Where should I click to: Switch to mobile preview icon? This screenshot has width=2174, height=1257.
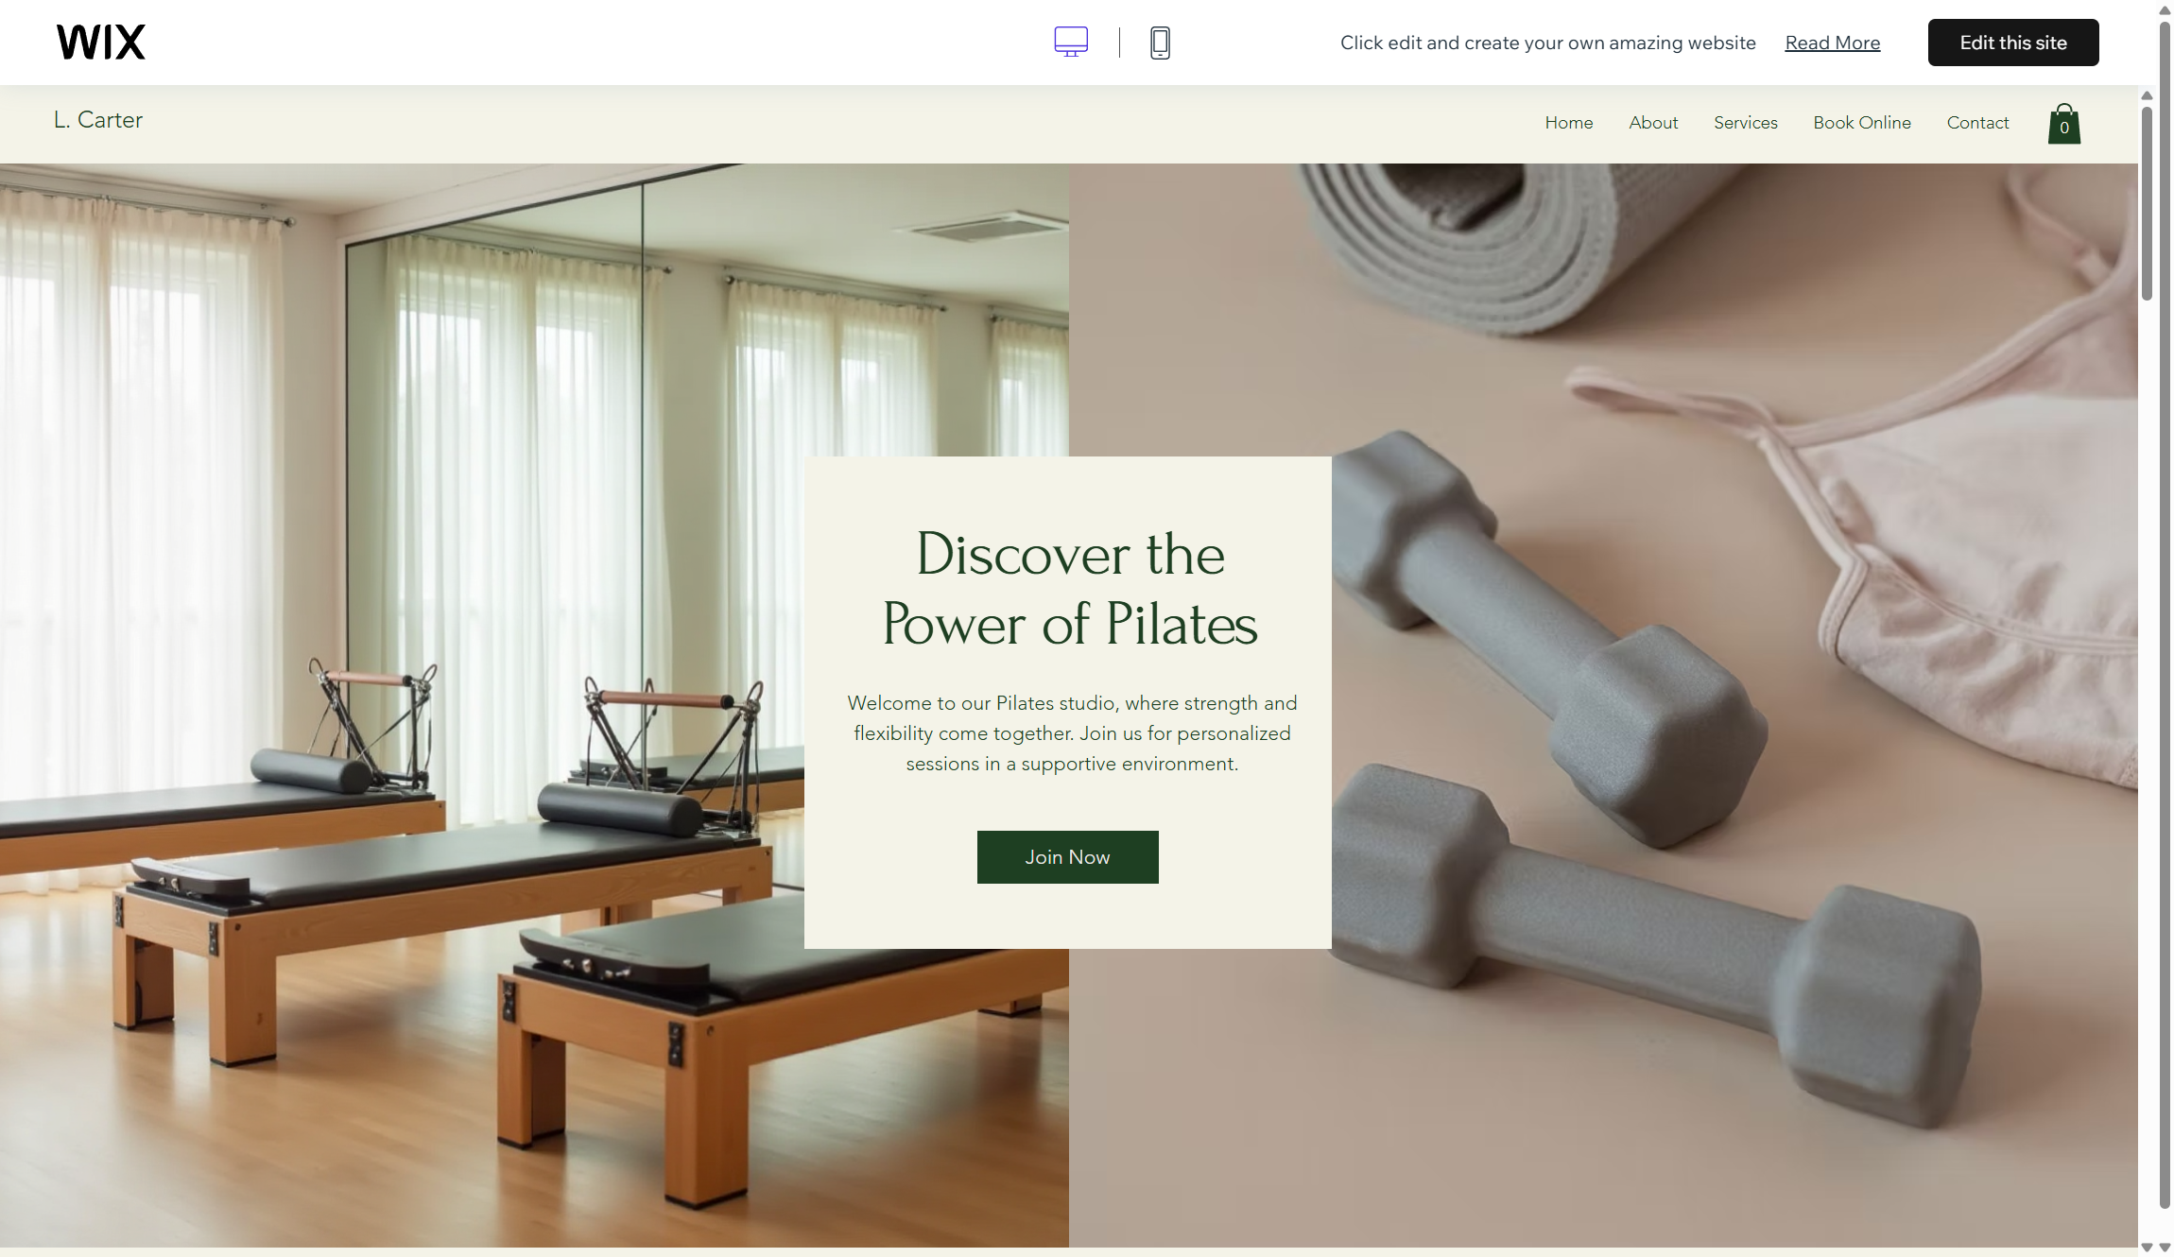(1160, 43)
